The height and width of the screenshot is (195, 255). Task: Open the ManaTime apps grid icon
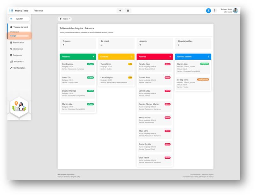click(x=11, y=11)
